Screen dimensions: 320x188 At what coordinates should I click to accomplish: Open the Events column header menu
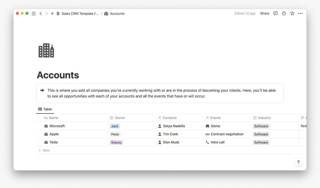click(215, 118)
